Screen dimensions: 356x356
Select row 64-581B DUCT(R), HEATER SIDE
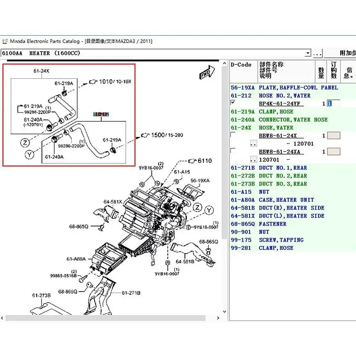293,208
